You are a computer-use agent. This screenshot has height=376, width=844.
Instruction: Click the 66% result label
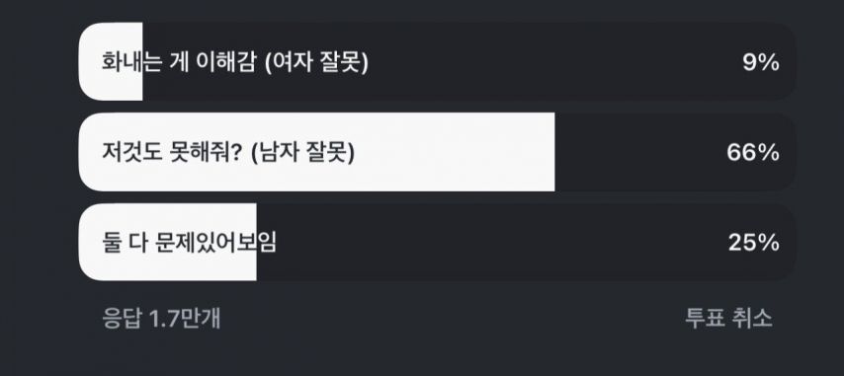[x=752, y=153]
